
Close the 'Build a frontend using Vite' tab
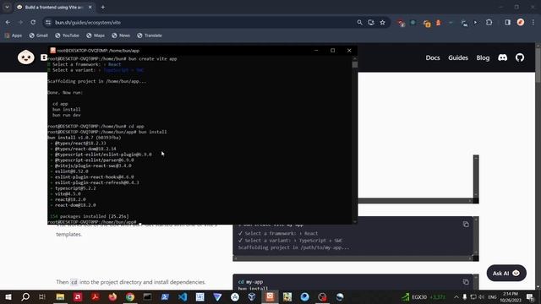[90, 8]
